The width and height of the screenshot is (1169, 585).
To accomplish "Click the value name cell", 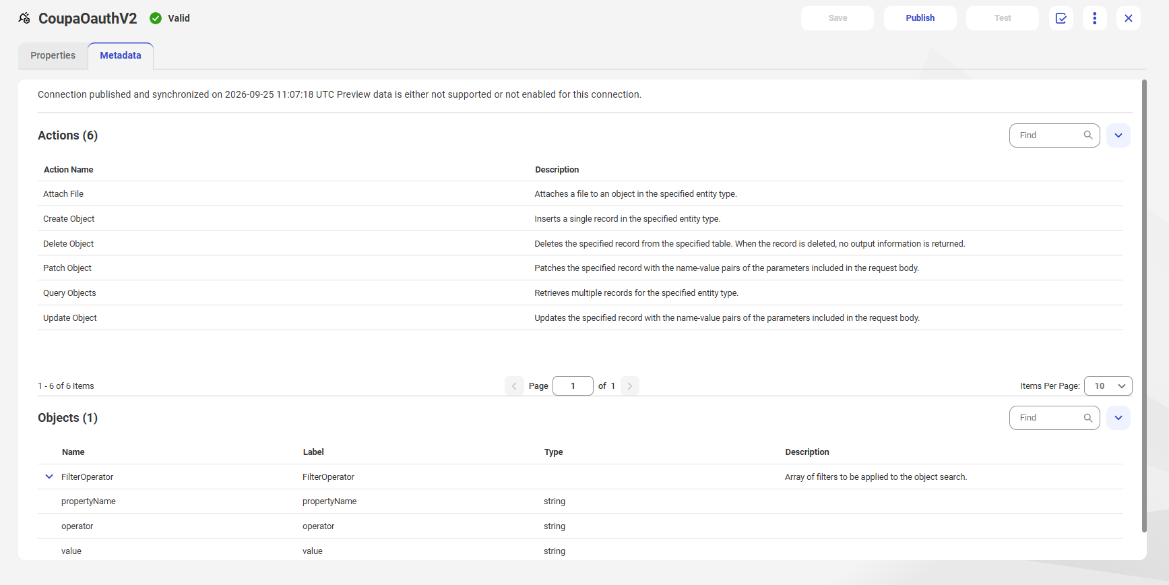I will pyautogui.click(x=71, y=551).
